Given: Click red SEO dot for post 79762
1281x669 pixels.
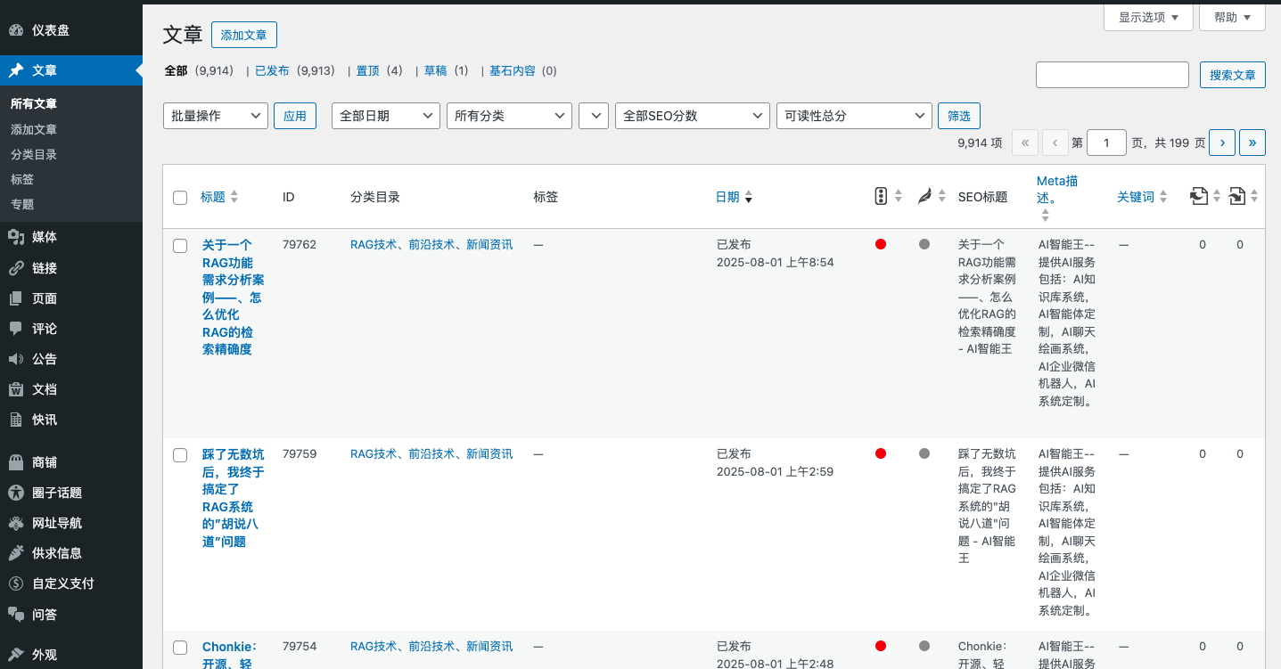Looking at the screenshot, I should tap(881, 244).
